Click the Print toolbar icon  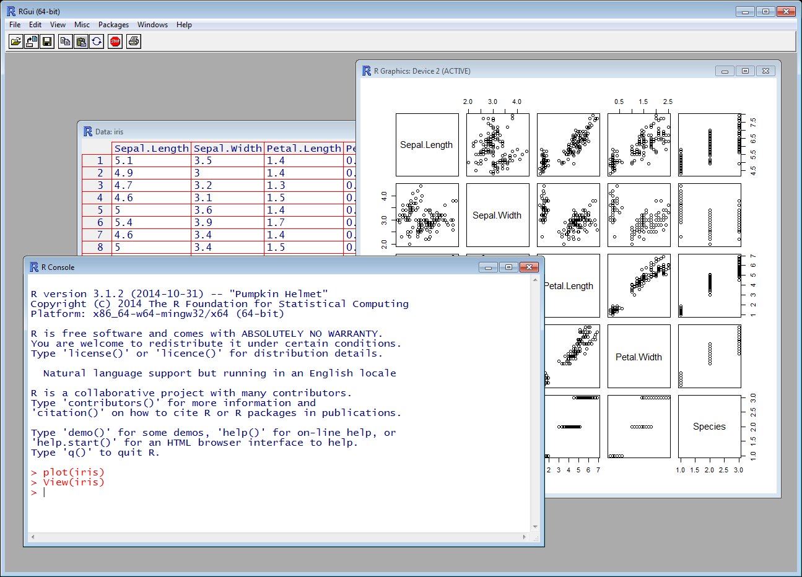134,41
